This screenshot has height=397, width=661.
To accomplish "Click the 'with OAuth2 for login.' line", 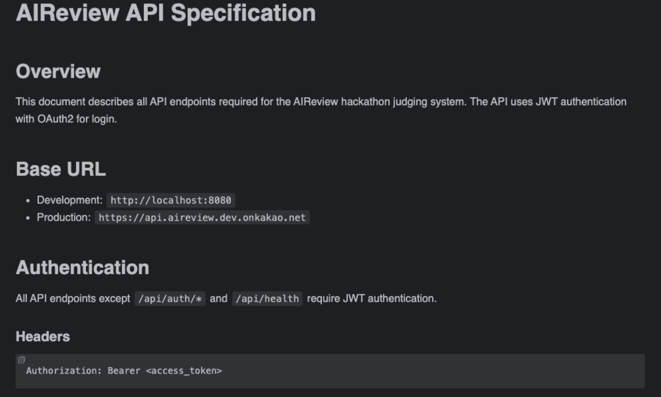I will pyautogui.click(x=66, y=119).
